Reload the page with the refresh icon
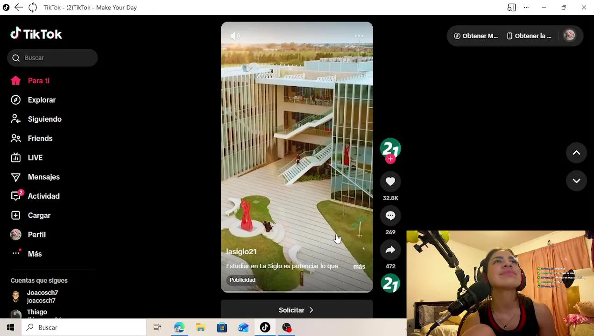The image size is (594, 336). tap(33, 7)
